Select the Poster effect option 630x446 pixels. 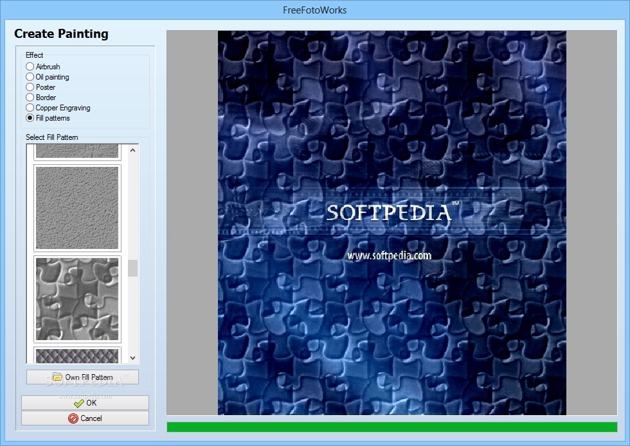coord(40,87)
